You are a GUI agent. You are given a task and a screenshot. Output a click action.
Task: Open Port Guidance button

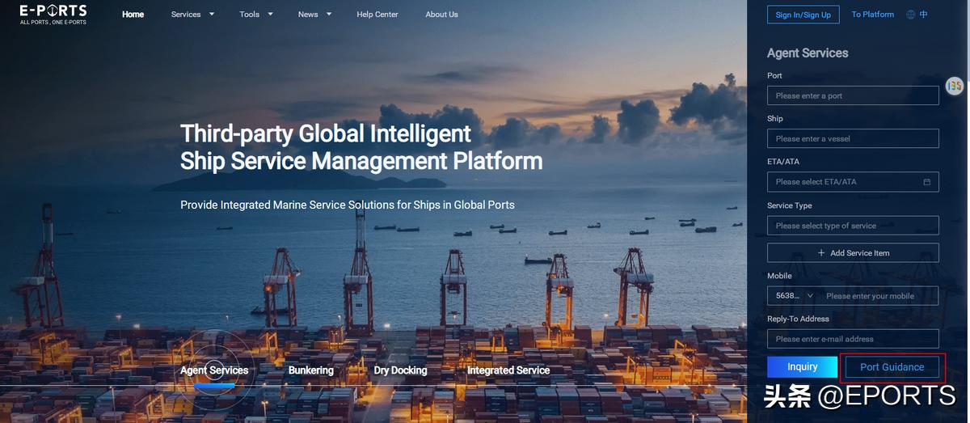[892, 367]
